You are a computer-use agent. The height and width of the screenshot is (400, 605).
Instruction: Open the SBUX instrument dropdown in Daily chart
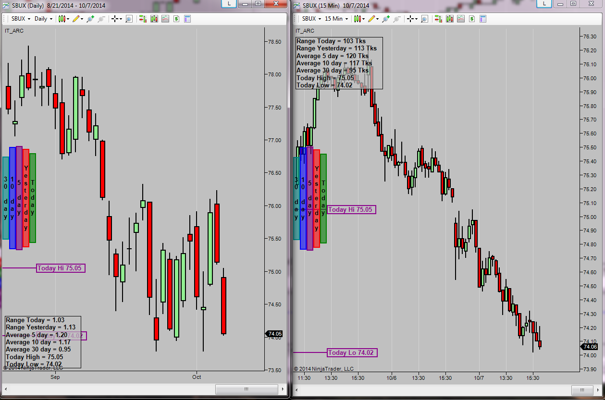click(21, 19)
